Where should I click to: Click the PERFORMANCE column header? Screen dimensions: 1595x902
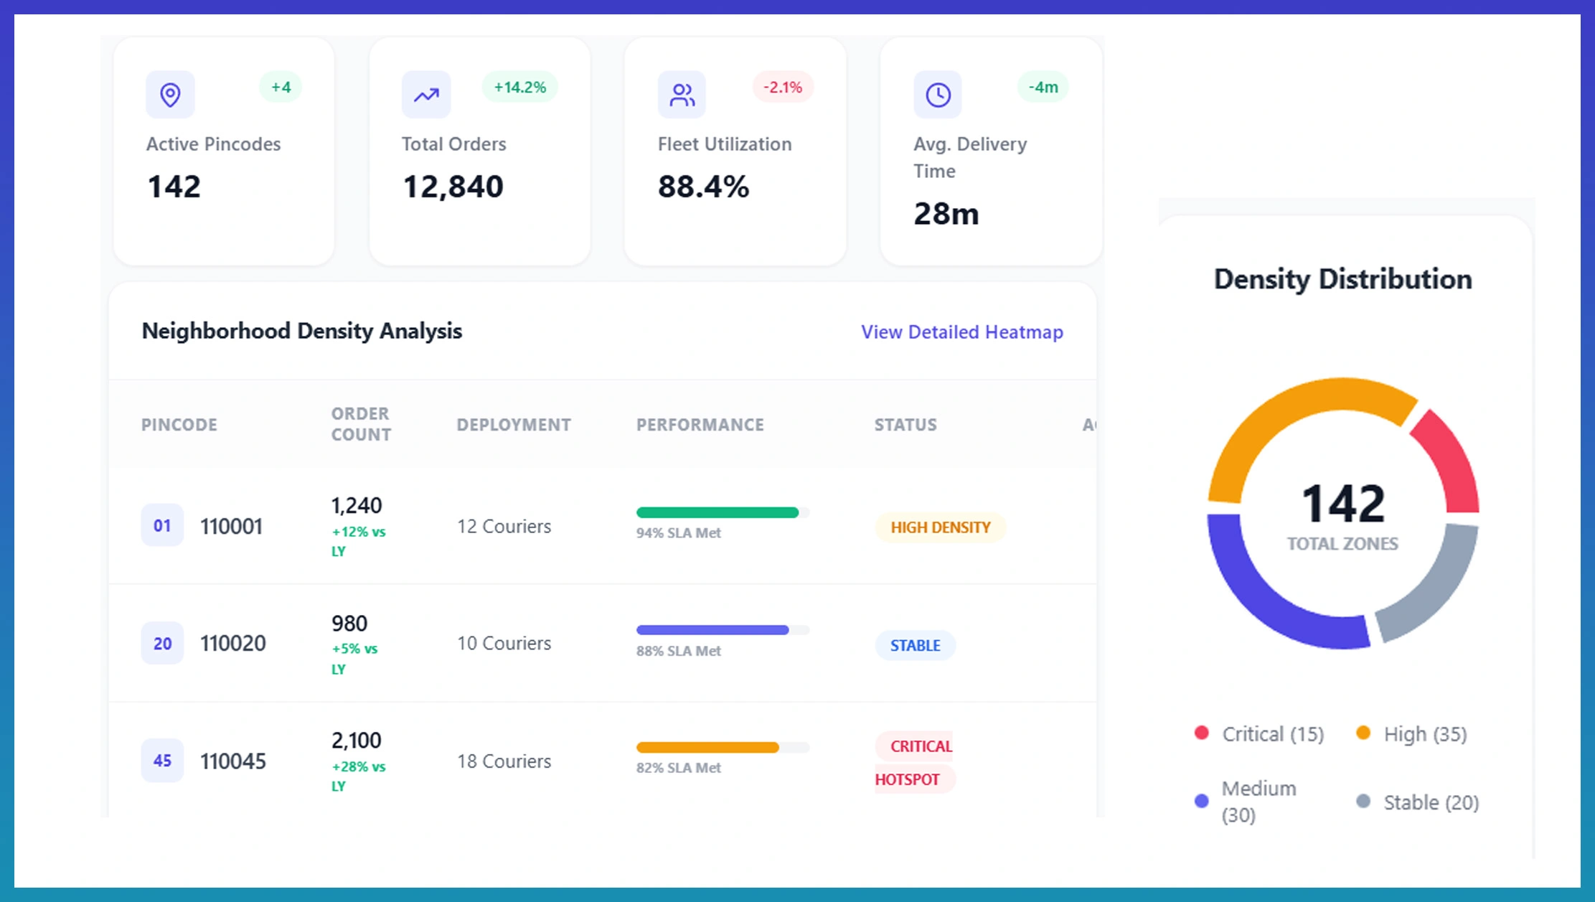click(700, 425)
